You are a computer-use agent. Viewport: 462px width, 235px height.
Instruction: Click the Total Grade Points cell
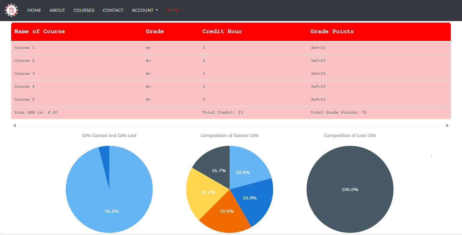[338, 112]
